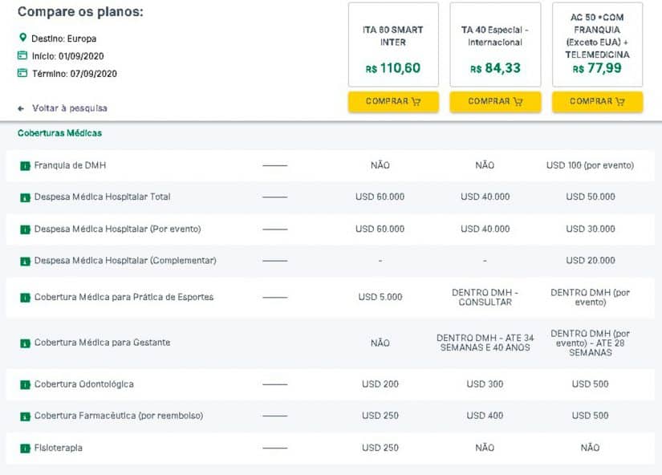Click the info icon beside Franquia de DMH
The image size is (662, 475).
[26, 166]
